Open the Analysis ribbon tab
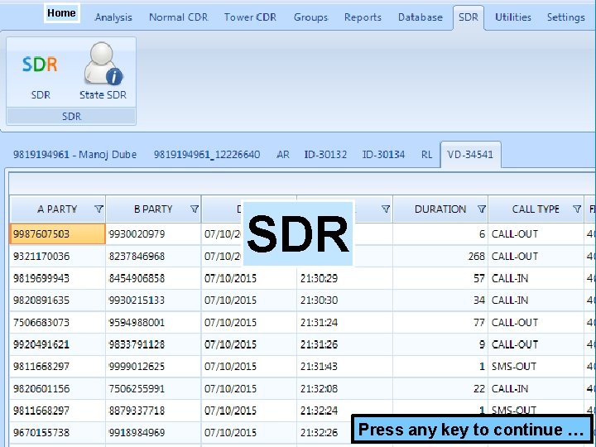Screen dimensions: 596x447 [113, 17]
